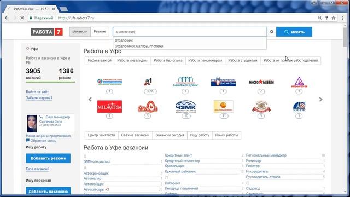
Task: Open the Свежие вакансии tab
Action: click(x=135, y=135)
